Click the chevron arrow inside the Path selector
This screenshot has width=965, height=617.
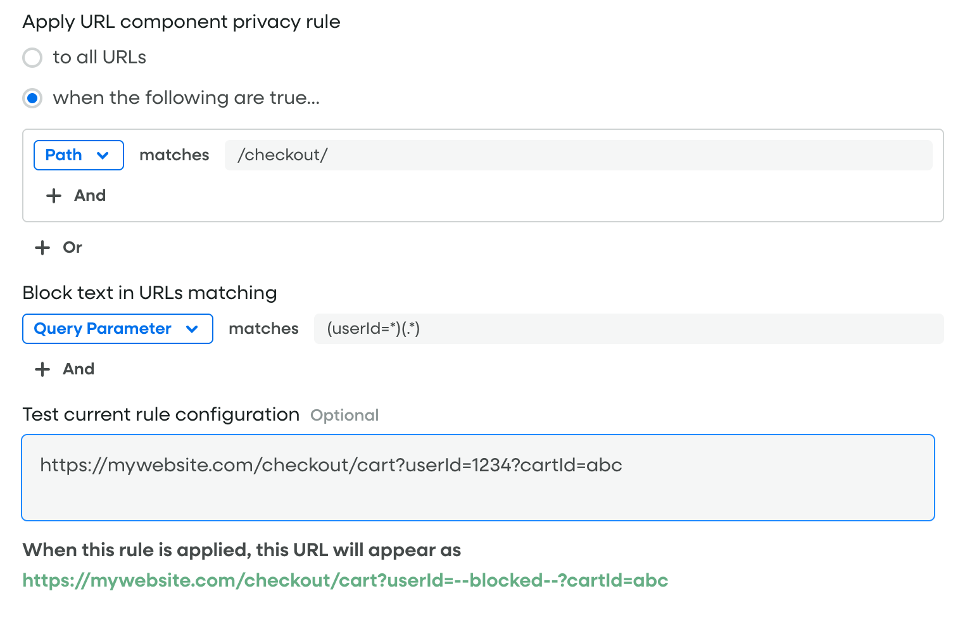click(103, 156)
